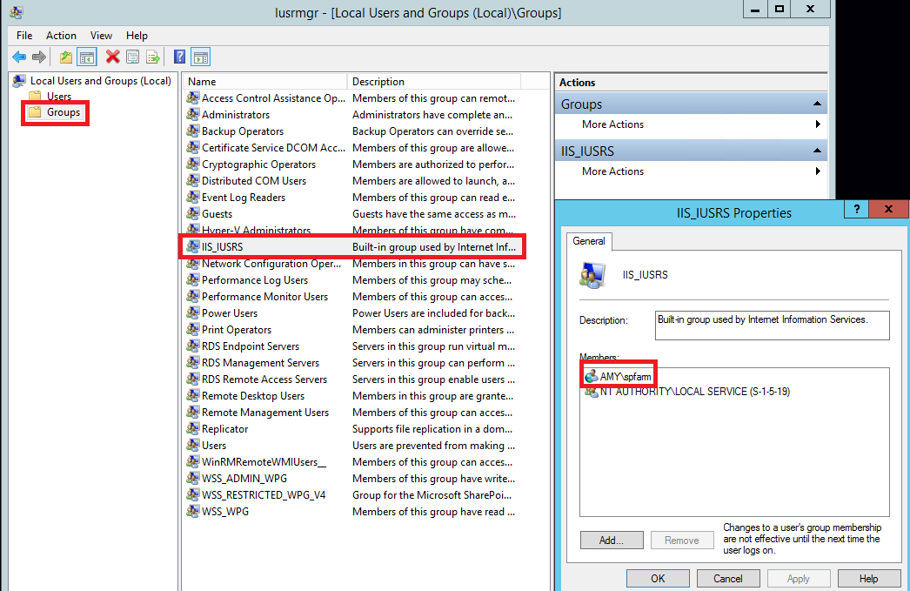910x591 pixels.
Task: Click the lusrmgr title bar application icon
Action: click(x=17, y=12)
